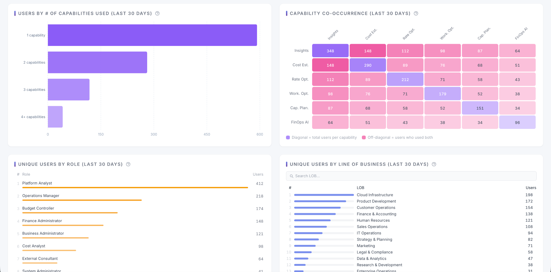The height and width of the screenshot is (272, 551).
Task: Click the Rate Opt. diagonal cell 212
Action: [x=405, y=79]
